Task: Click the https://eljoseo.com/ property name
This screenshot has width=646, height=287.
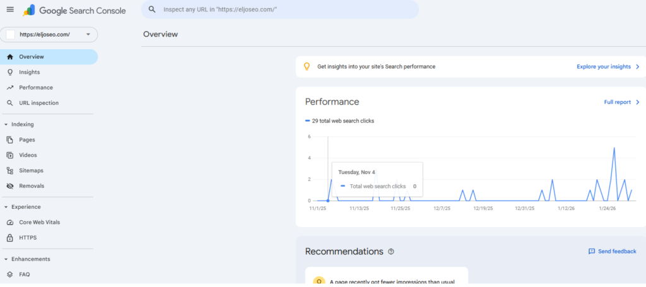Action: coord(45,35)
